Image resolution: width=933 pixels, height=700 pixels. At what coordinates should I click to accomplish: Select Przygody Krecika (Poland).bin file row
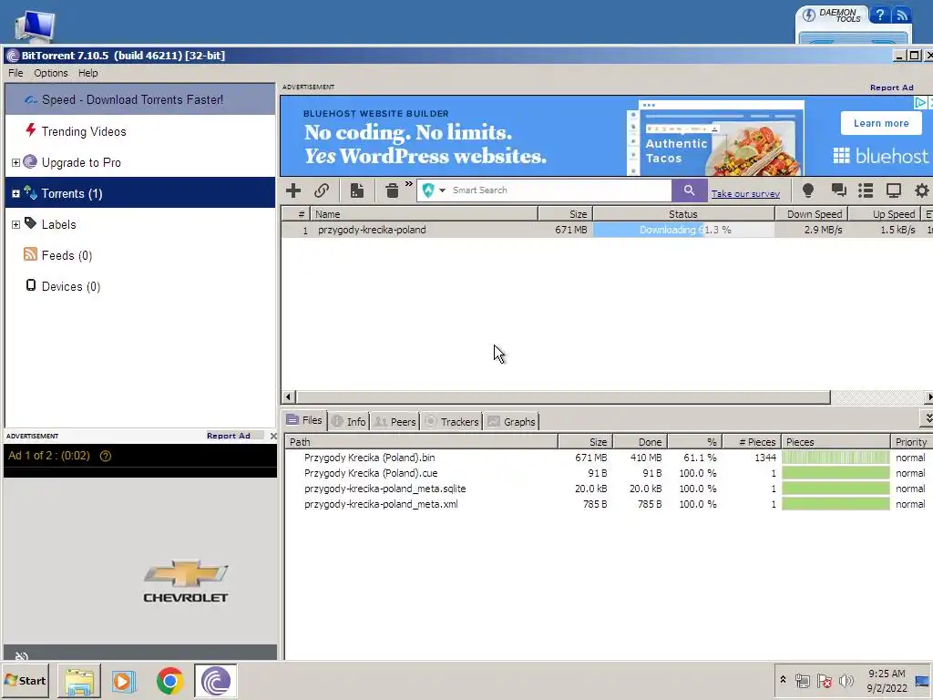(x=607, y=458)
